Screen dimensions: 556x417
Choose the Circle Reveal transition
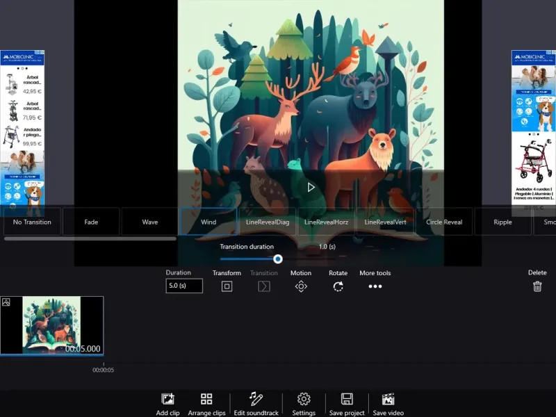(x=444, y=222)
